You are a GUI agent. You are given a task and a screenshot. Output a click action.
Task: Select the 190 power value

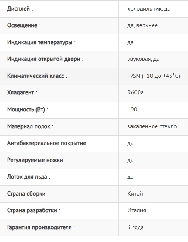tap(132, 109)
